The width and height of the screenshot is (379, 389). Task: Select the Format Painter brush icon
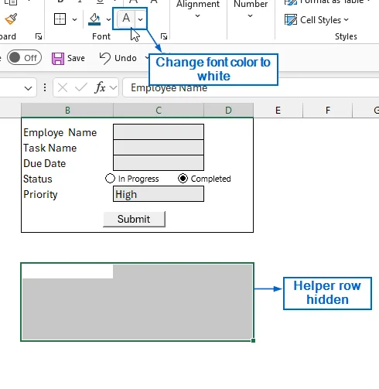pos(11,19)
